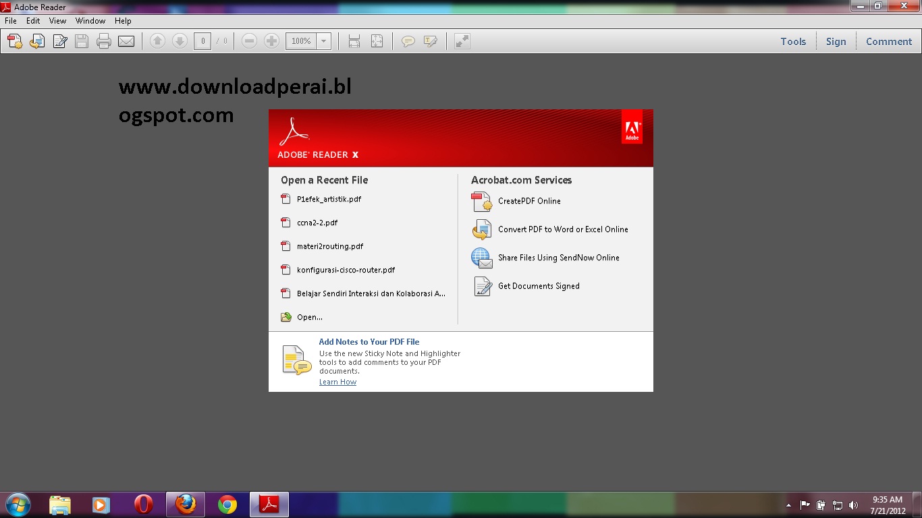The width and height of the screenshot is (922, 518).
Task: Click the Zoom out minus button
Action: [249, 41]
